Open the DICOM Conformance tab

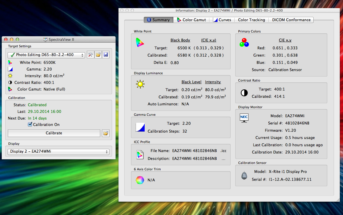(x=291, y=20)
